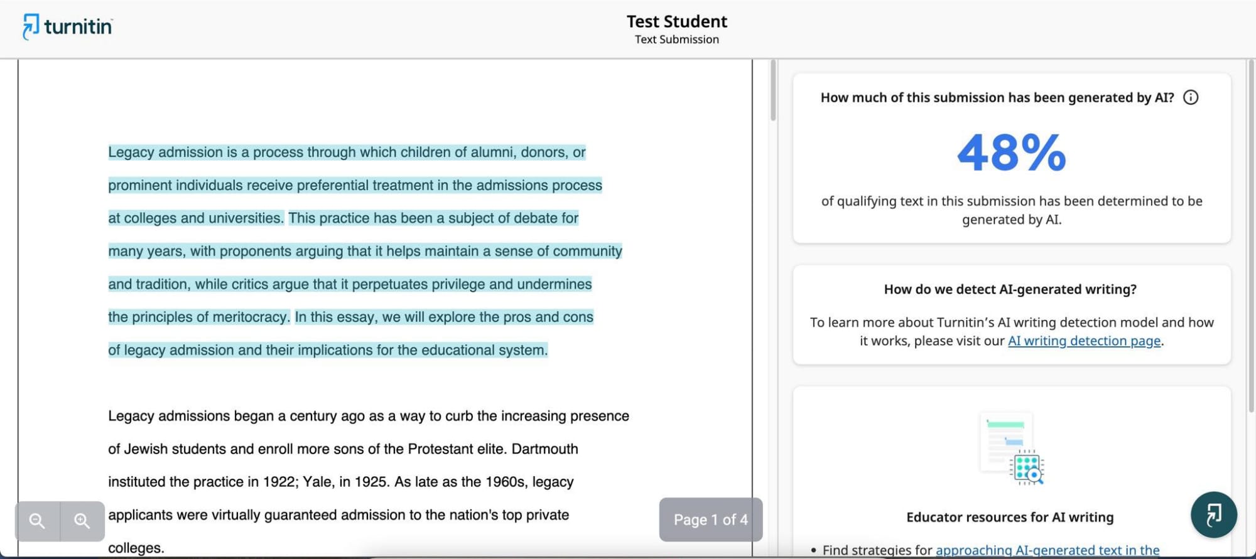The image size is (1256, 559).
Task: Zoom out of the document with the minus magnifier
Action: 36,520
